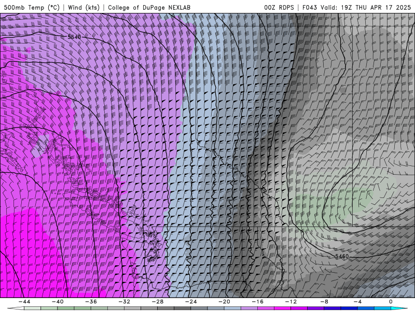Viewport: 415px width, 311px height.
Task: Click the '500mb Temp (°C)' title text
Action: tap(32, 7)
